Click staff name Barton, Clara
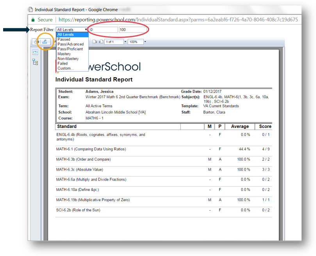Screen dimensions: 316x256 214,112
